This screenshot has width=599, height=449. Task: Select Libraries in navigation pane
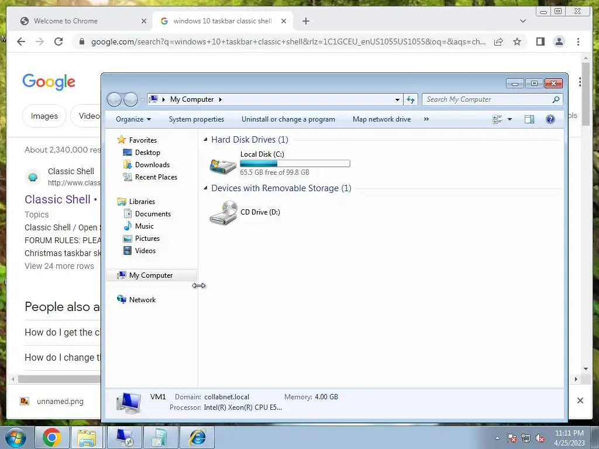tap(136, 201)
